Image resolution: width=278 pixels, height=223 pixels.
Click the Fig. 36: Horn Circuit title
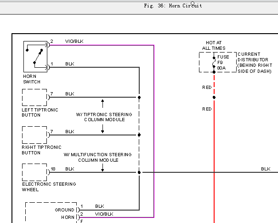[173, 6]
